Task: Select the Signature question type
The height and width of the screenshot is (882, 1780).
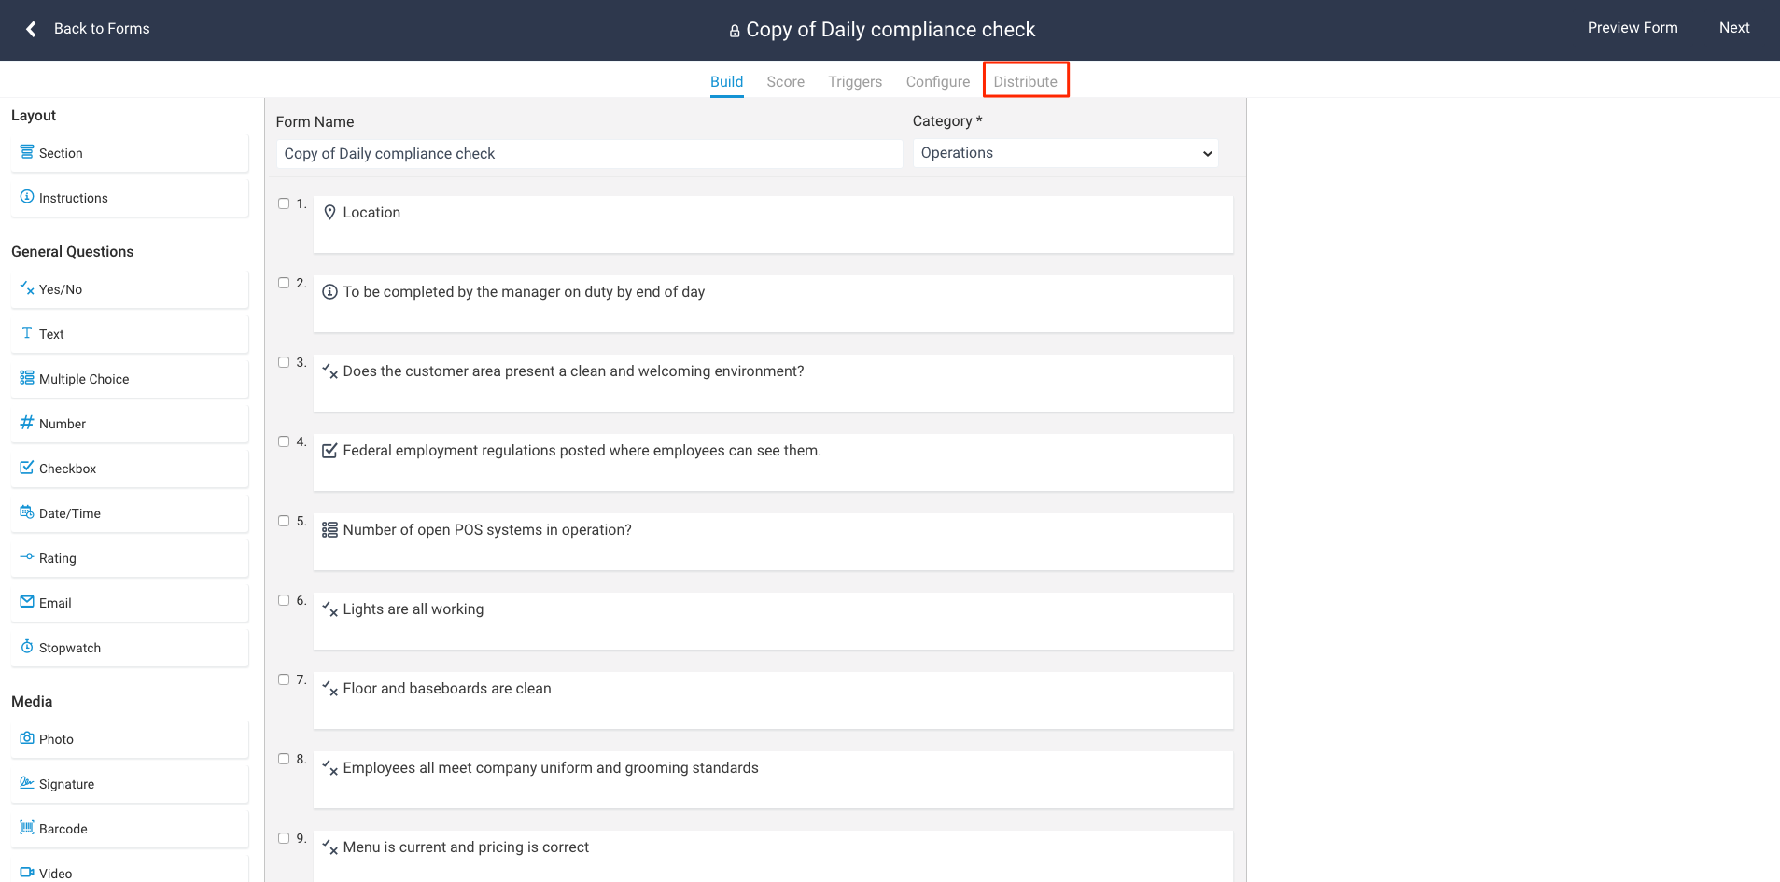Action: pos(66,783)
